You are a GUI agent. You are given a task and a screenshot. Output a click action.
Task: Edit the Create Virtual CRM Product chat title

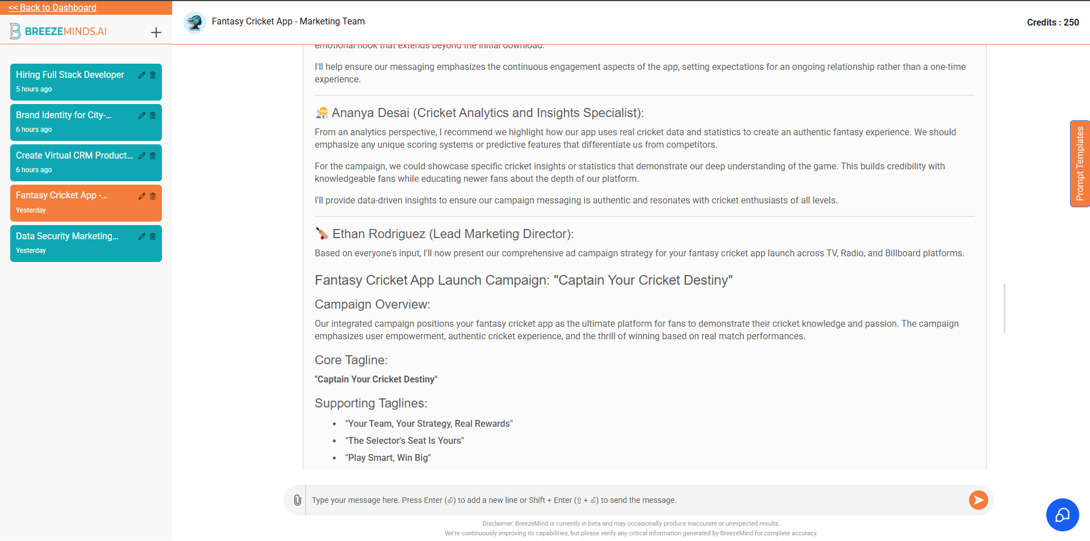click(x=142, y=156)
